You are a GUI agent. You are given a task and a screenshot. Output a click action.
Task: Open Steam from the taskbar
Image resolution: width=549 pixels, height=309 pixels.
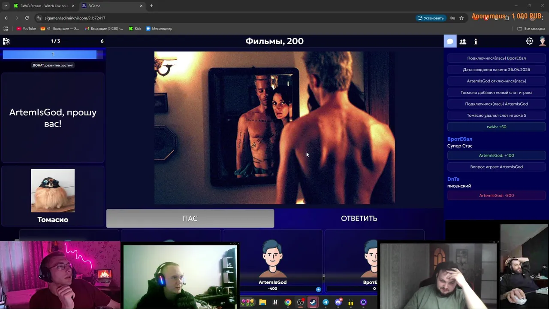pyautogui.click(x=313, y=303)
